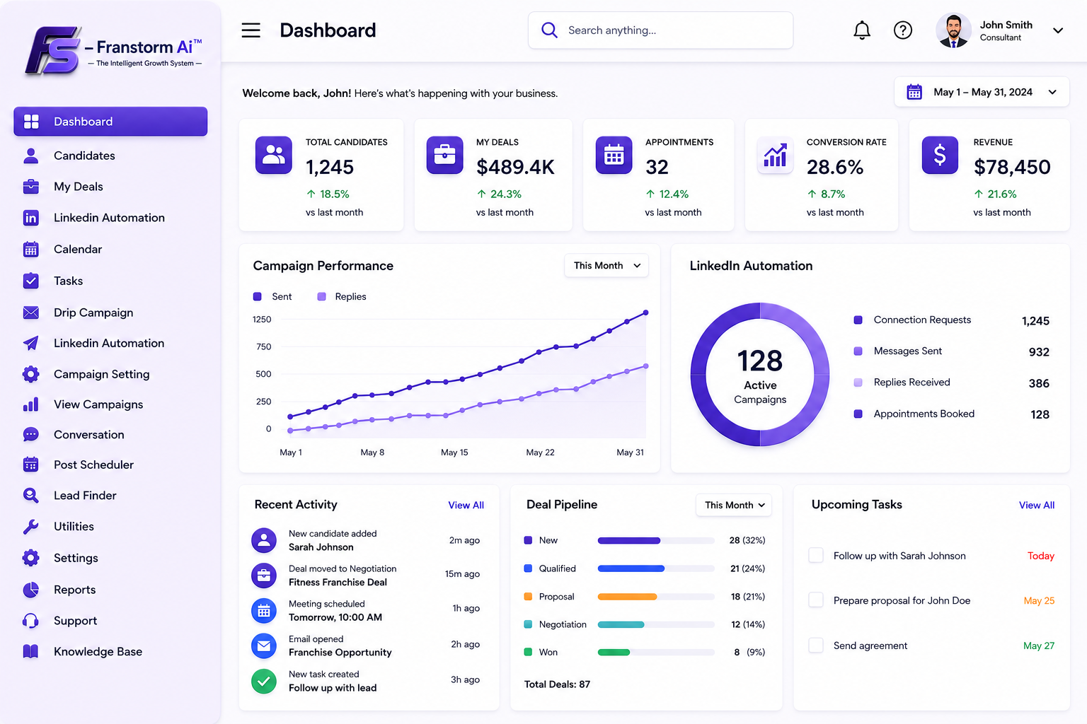
Task: Click the Revenue dollar sign icon
Action: (x=940, y=155)
